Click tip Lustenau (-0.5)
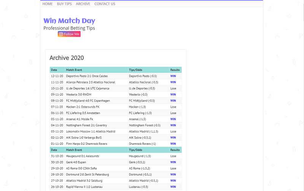Screen dimensions: 304x191 [138, 187]
